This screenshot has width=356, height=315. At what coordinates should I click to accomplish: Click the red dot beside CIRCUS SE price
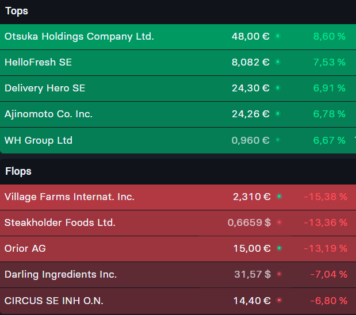(x=280, y=301)
